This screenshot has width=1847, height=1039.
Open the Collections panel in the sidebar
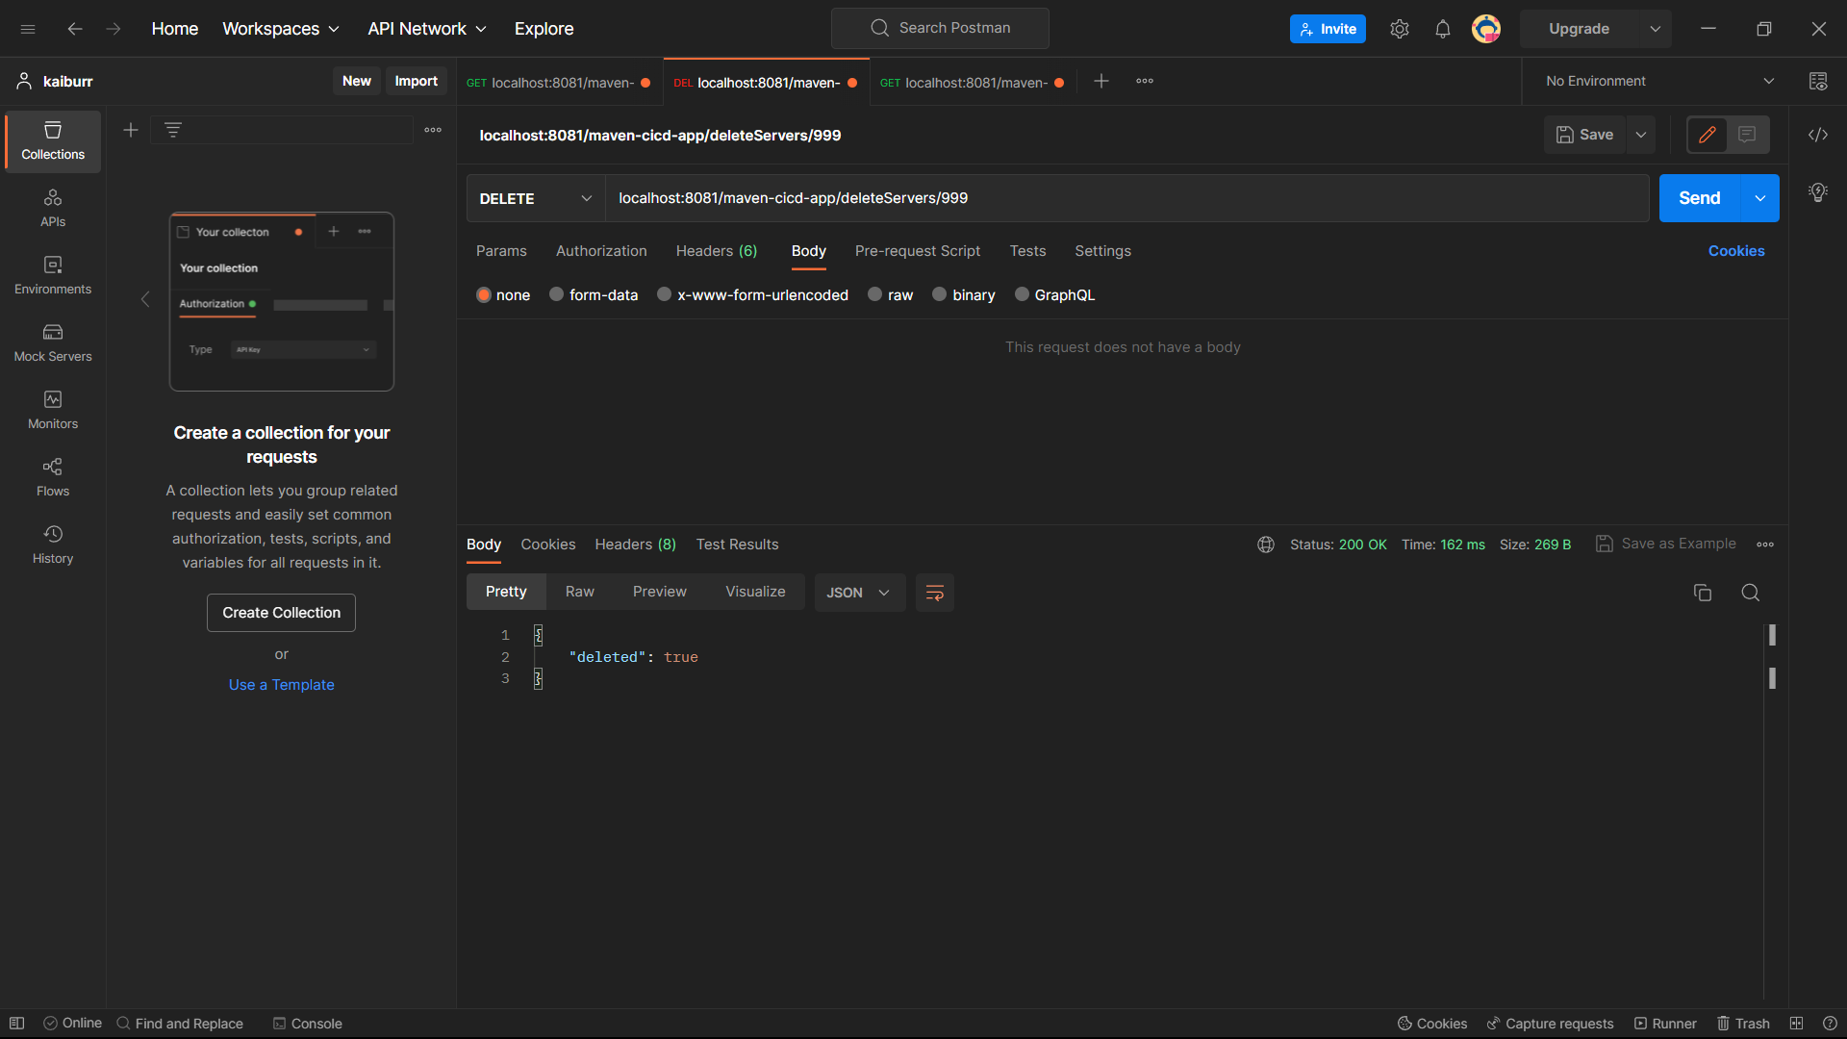(52, 140)
